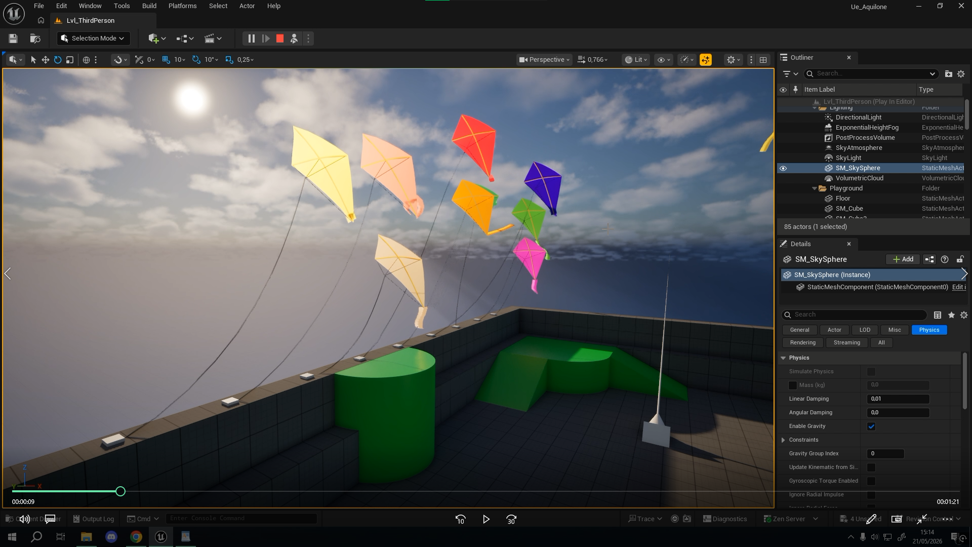Collapse the Playground folder in Outliner

815,188
